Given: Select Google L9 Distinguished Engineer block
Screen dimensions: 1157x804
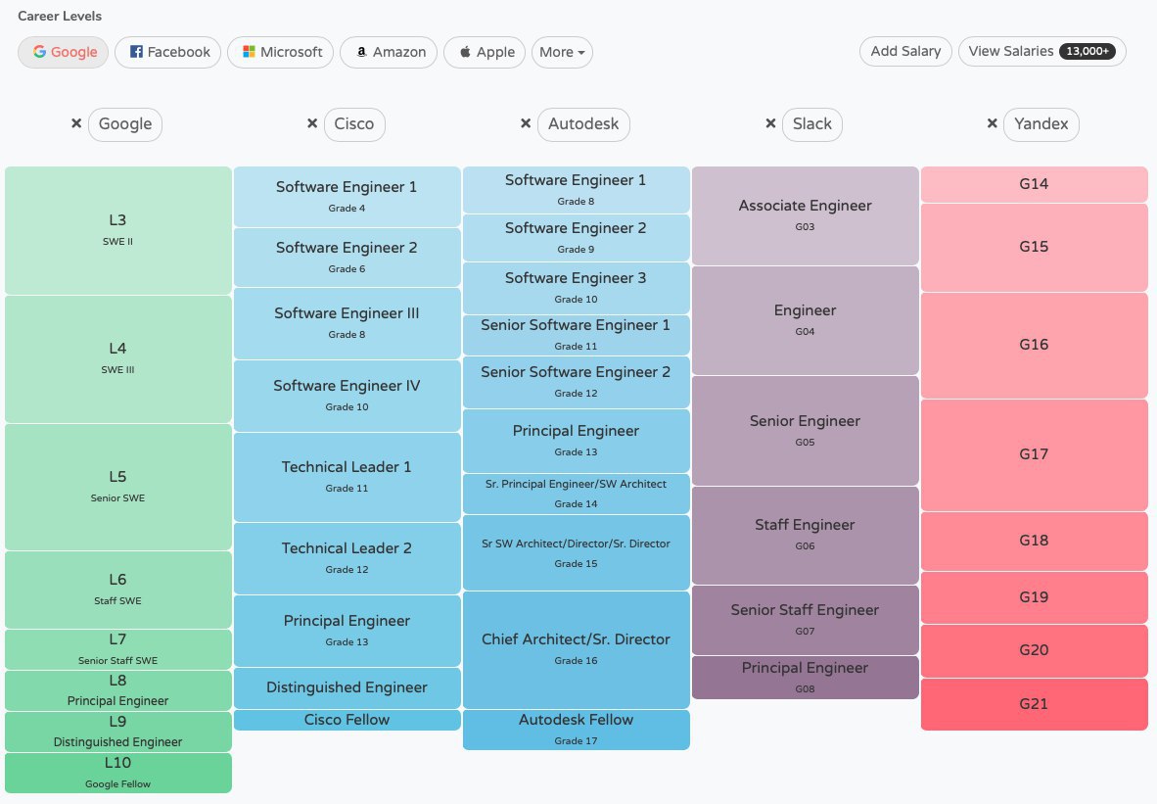Looking at the screenshot, I should (x=118, y=733).
